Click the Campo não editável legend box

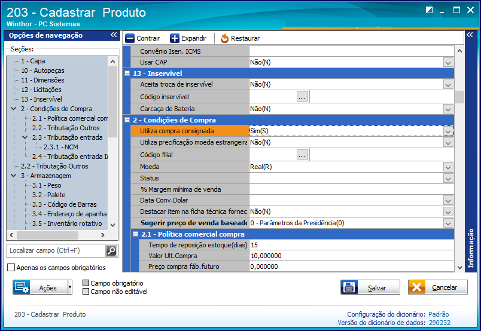(86, 291)
